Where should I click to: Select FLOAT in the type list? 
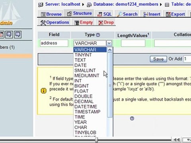click(90, 91)
